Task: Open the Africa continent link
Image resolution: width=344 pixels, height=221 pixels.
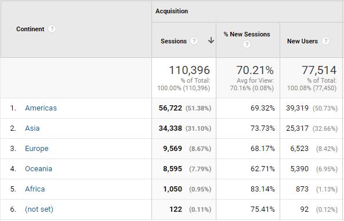Action: 35,189
